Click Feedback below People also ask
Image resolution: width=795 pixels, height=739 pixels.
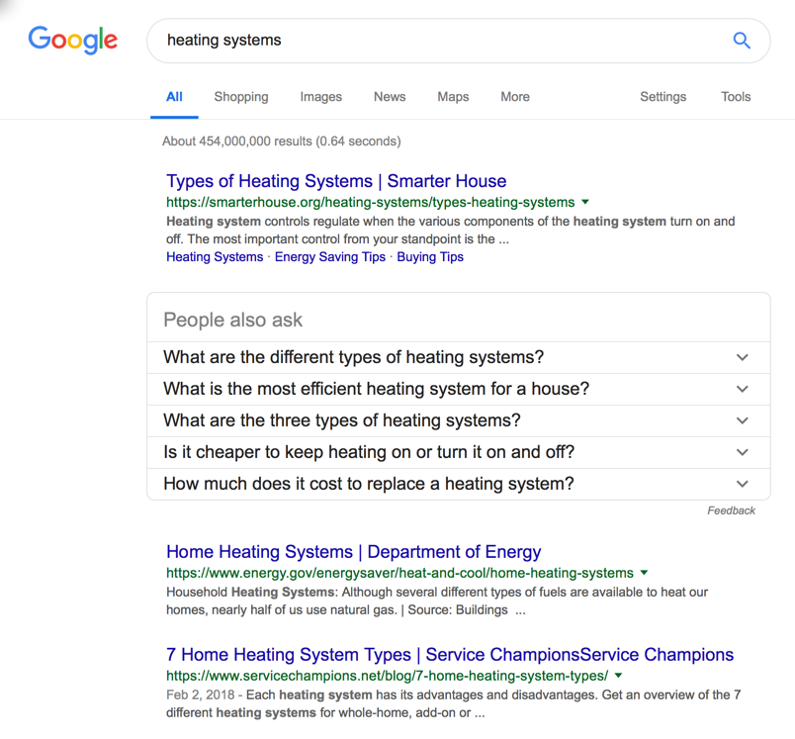[731, 510]
